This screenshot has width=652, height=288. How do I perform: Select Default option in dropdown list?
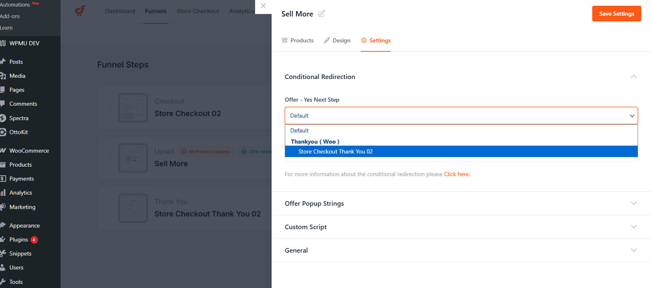tap(461, 130)
